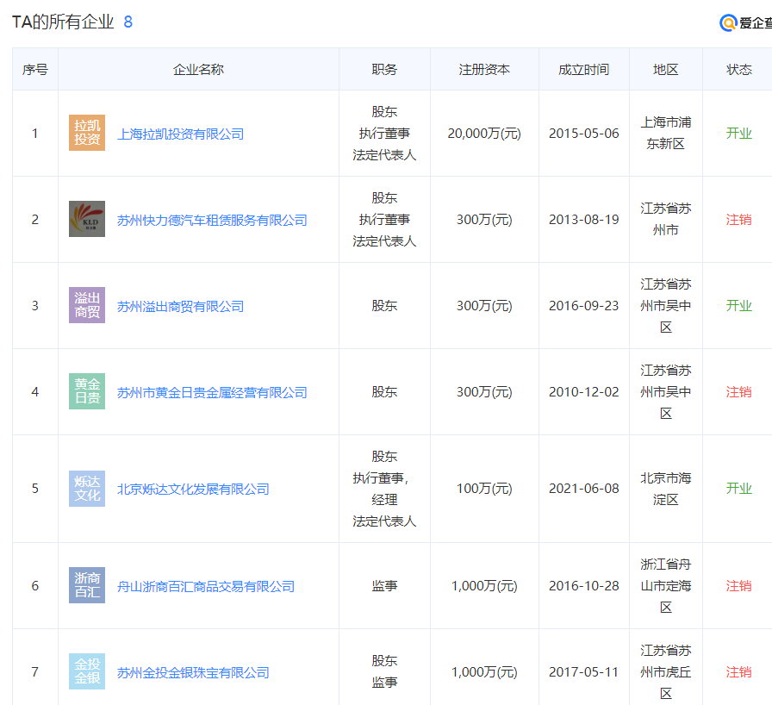Select the date 2017-05-11
Viewport: 772px width, 705px height.
584,672
